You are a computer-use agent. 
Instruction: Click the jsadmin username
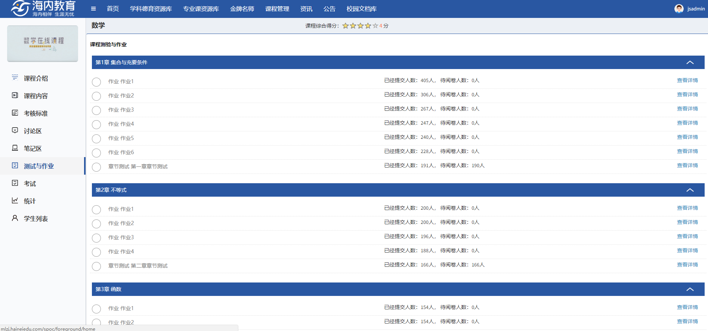pos(696,9)
